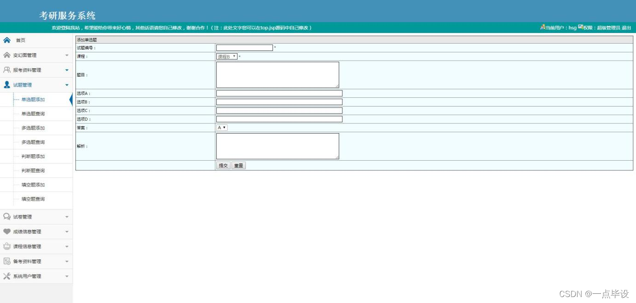
Task: Select 填空题添加 submenu item
Action: pyautogui.click(x=33, y=185)
